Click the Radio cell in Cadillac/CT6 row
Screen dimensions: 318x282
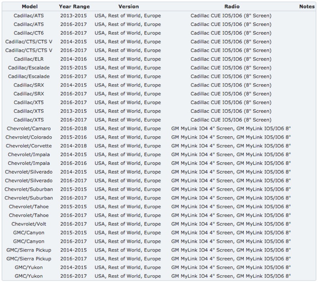point(231,33)
